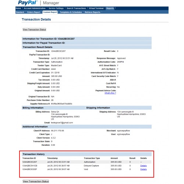Viewport: 184px width, 184px height.
Task: Click bottom View Transaction Status button
Action: coord(36,181)
